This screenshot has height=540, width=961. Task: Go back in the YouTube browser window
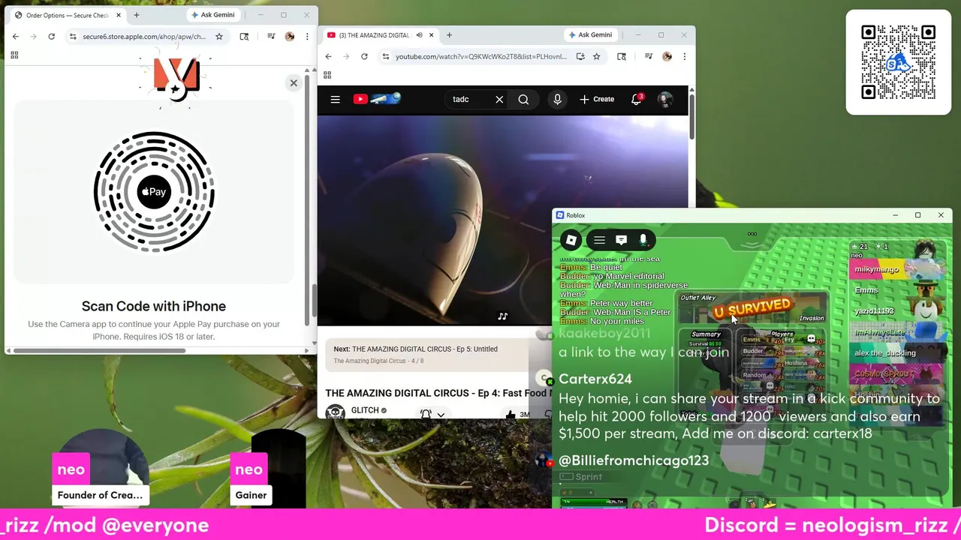(328, 56)
